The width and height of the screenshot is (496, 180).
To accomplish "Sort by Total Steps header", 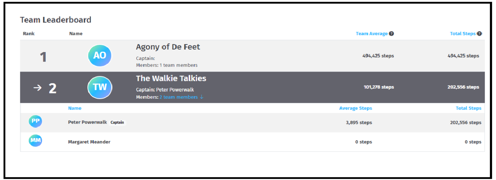I will click(x=463, y=34).
